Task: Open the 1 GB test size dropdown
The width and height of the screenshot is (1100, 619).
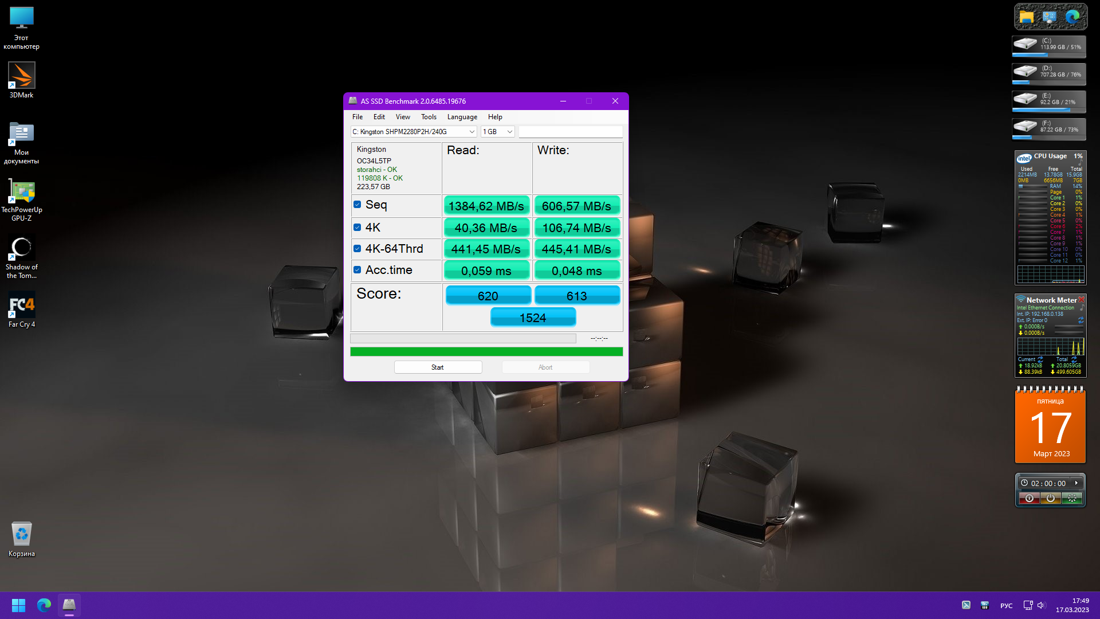Action: tap(509, 132)
